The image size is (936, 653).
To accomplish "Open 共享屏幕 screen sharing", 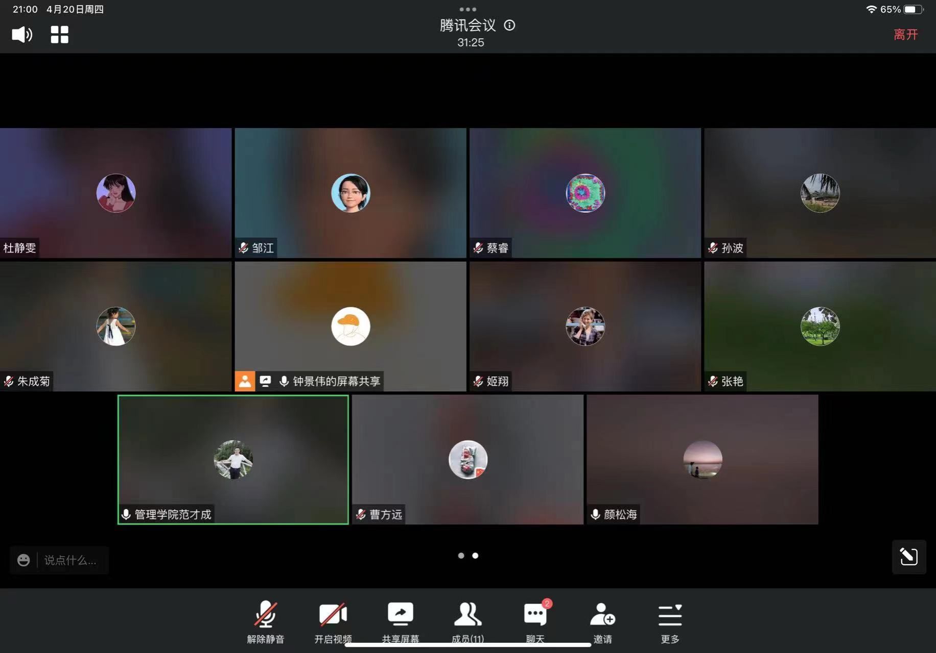I will tap(400, 621).
